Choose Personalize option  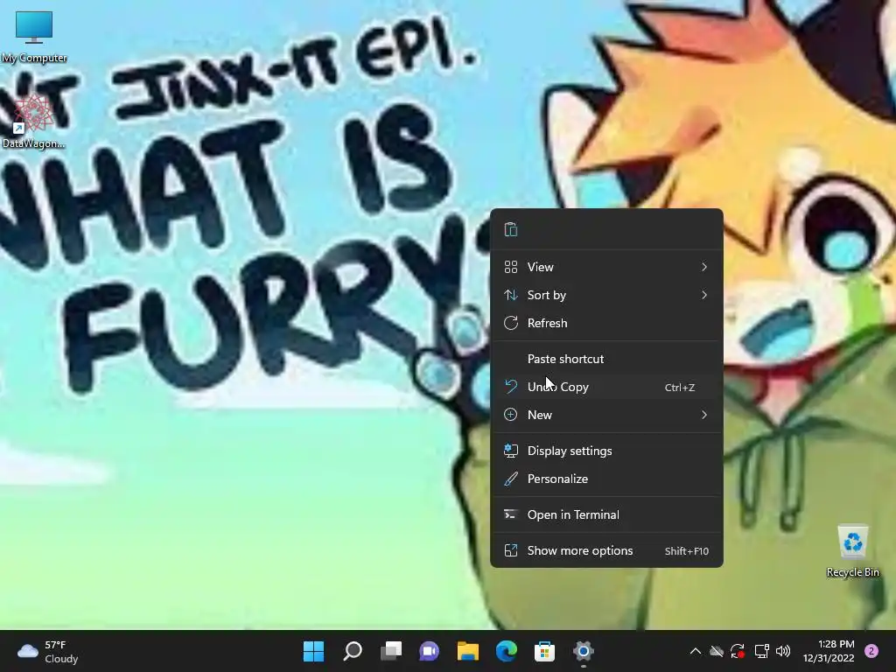[x=607, y=479]
